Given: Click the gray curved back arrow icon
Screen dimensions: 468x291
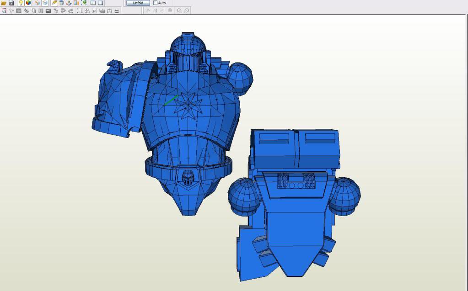Looking at the screenshot, I should coord(71,11).
